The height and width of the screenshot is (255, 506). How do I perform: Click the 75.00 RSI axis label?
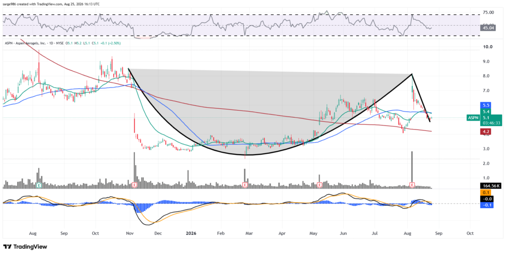[x=488, y=12]
